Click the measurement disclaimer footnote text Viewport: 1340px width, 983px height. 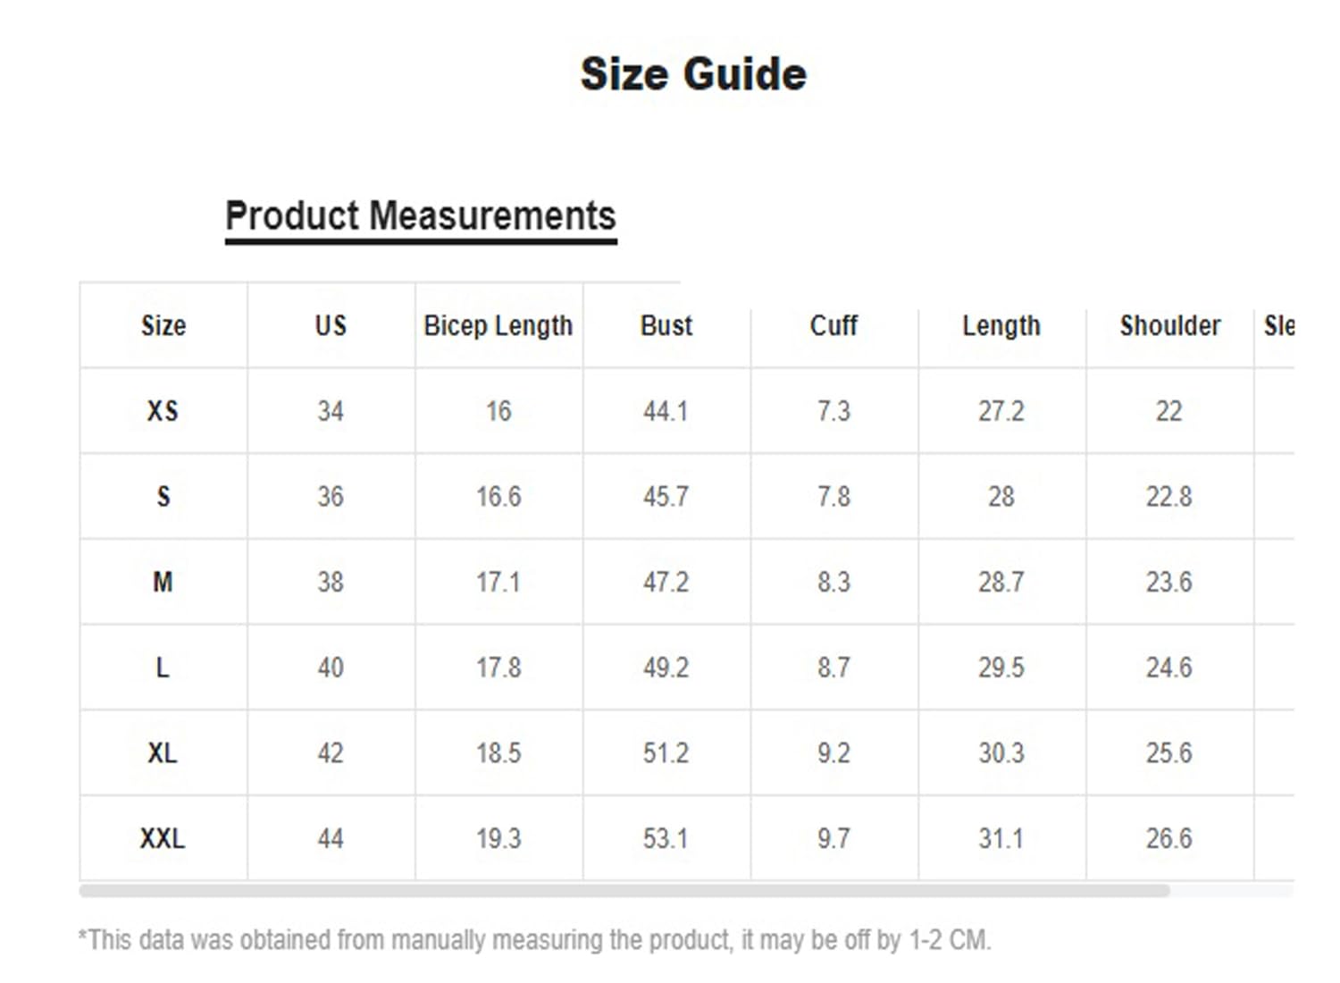pos(534,940)
